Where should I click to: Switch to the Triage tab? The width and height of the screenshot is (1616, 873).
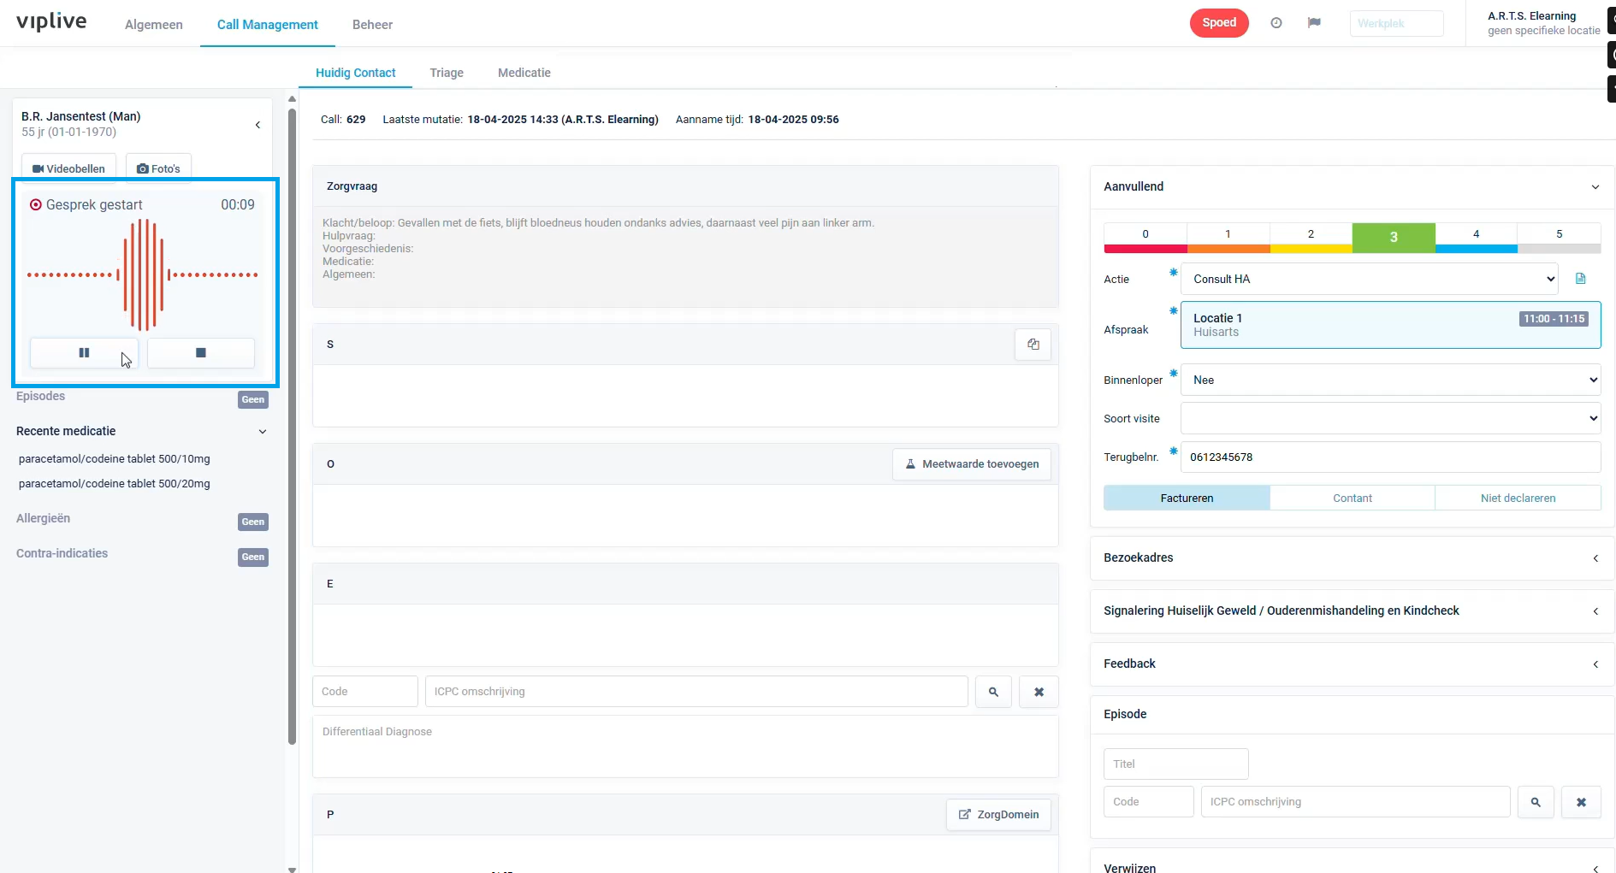click(446, 73)
